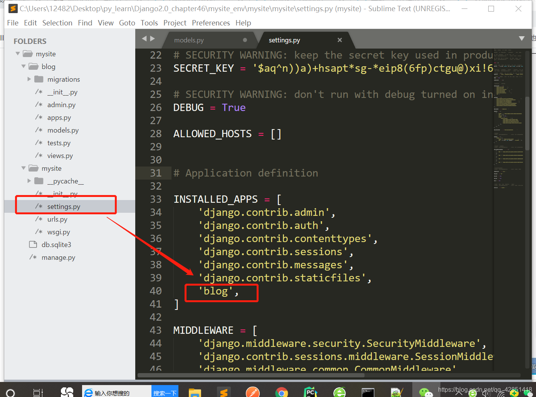Open the View menu
This screenshot has width=536, height=397.
106,23
